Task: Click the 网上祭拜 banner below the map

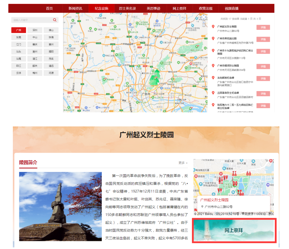Action: pos(234,230)
